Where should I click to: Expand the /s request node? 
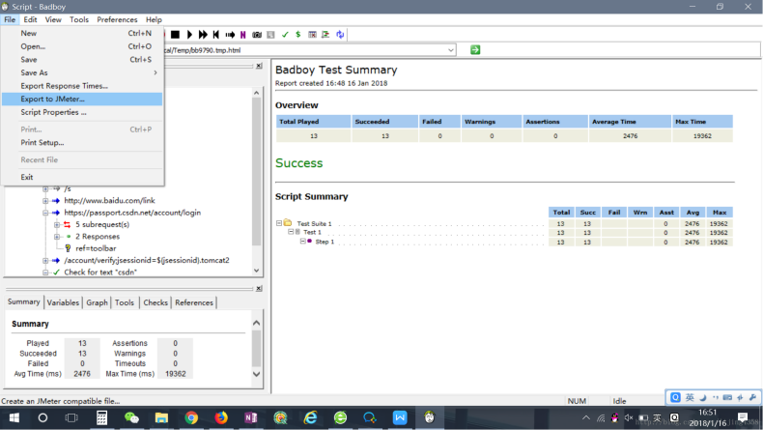pyautogui.click(x=45, y=188)
